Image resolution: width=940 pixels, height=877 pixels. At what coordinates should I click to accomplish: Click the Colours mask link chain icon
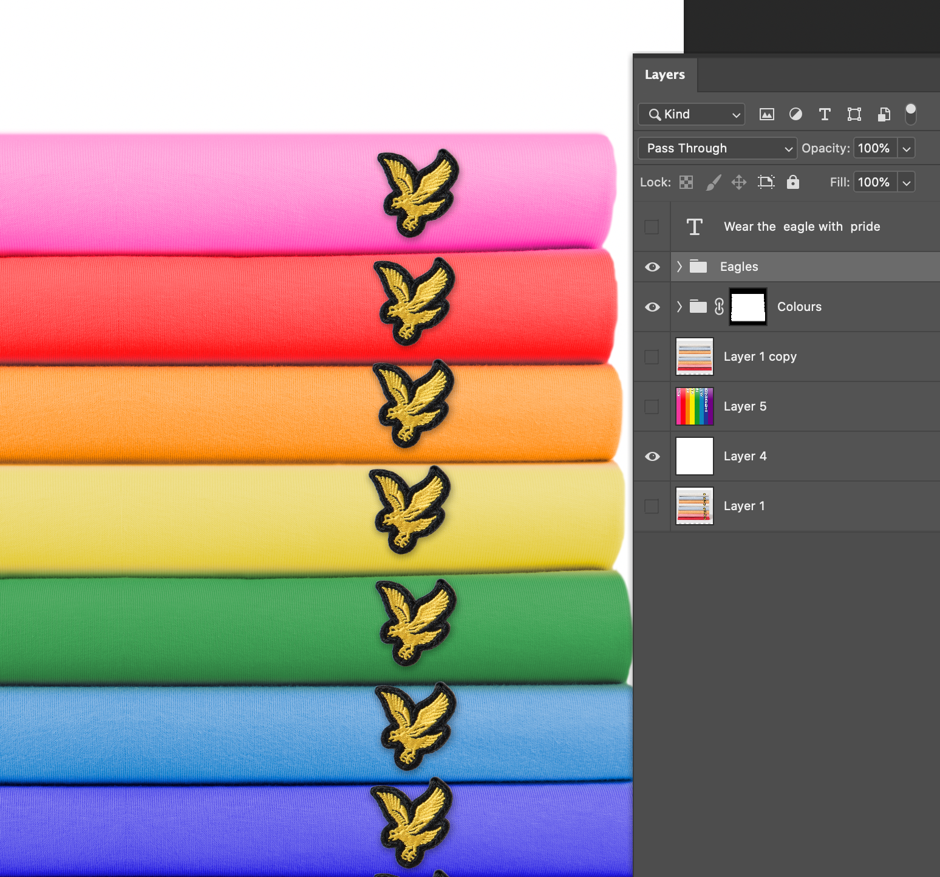[x=719, y=307]
